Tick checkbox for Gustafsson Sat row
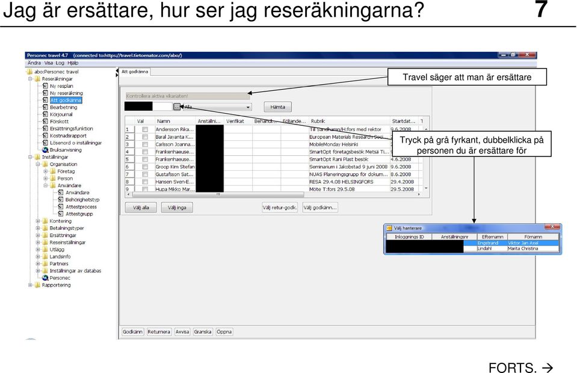The height and width of the screenshot is (373, 577). [x=145, y=174]
